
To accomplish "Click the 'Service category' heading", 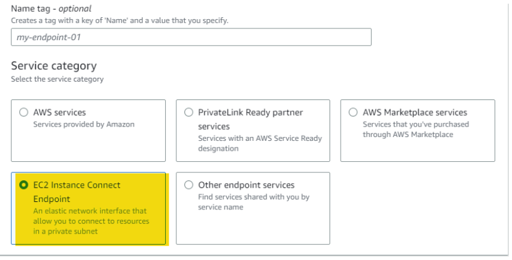I will coord(54,65).
